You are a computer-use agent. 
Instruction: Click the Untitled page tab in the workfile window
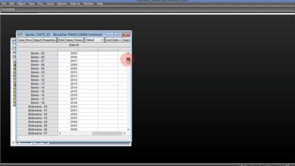[25, 142]
